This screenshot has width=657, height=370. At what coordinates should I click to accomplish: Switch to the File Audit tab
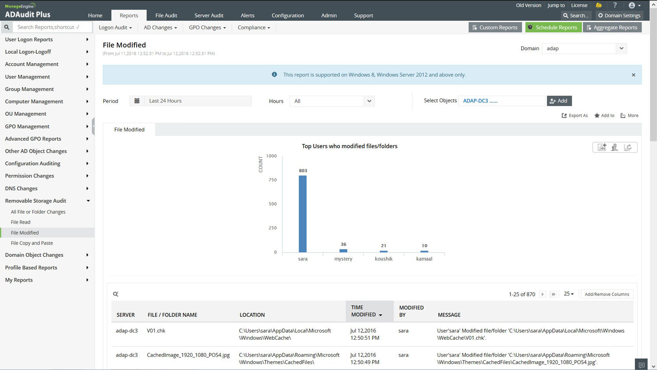coord(166,15)
